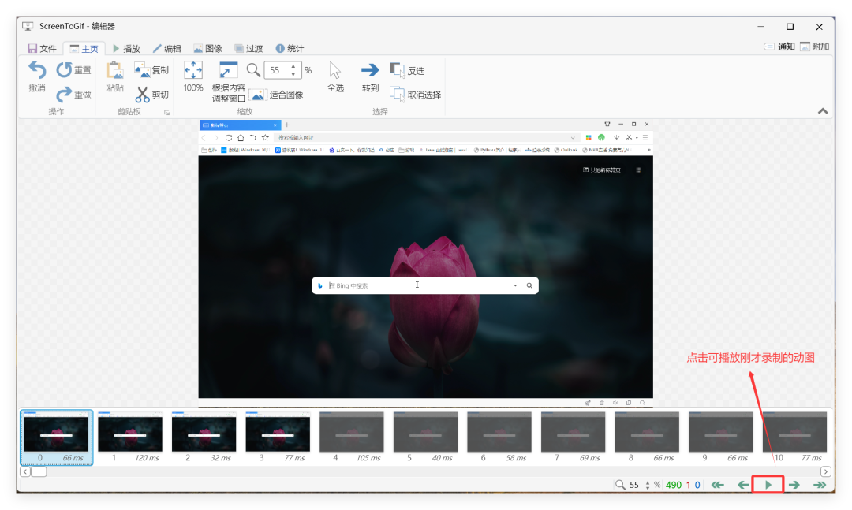
Task: Click Inverse Selection (反选) button
Action: (x=407, y=71)
